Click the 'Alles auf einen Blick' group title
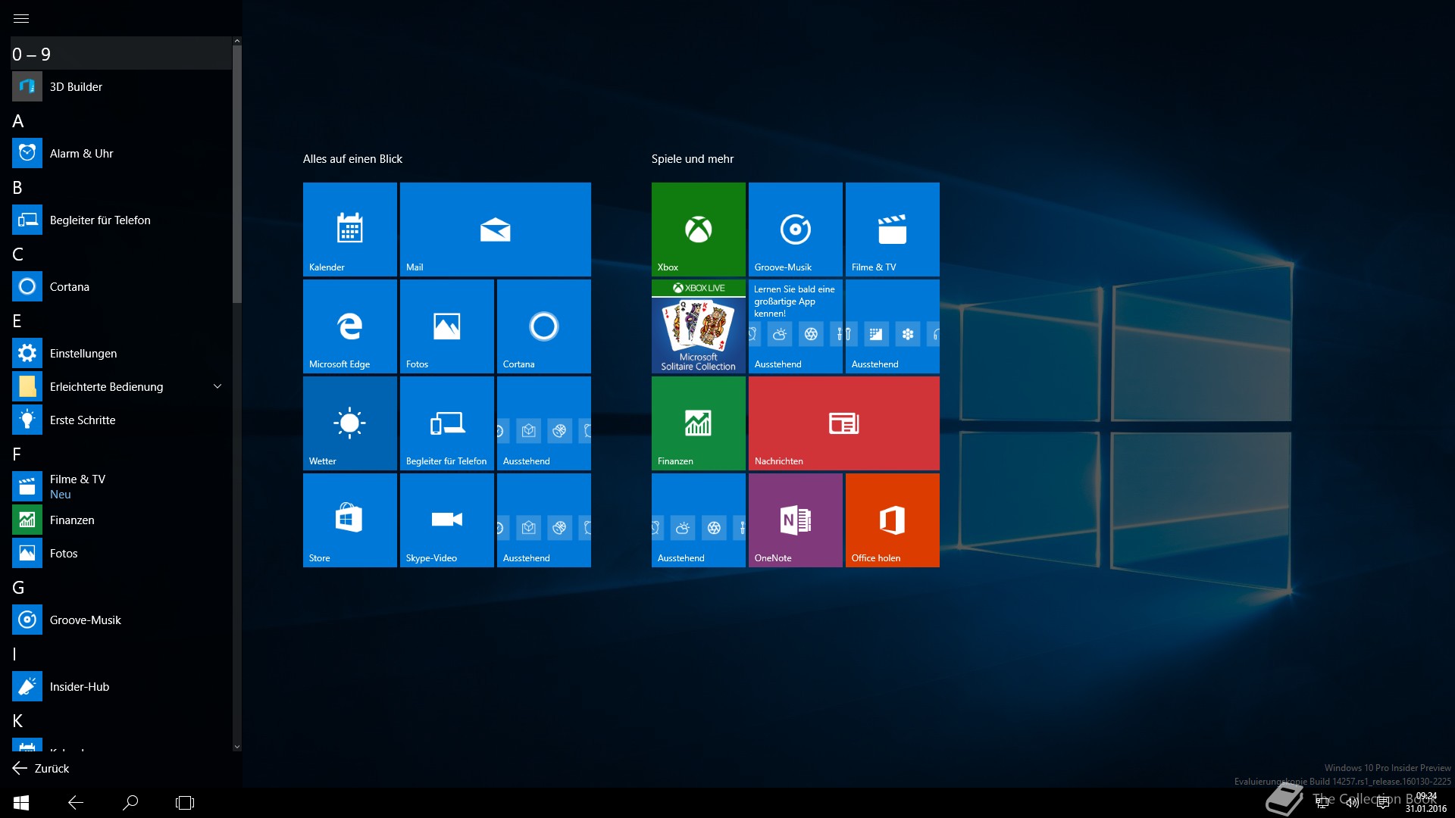 352,159
